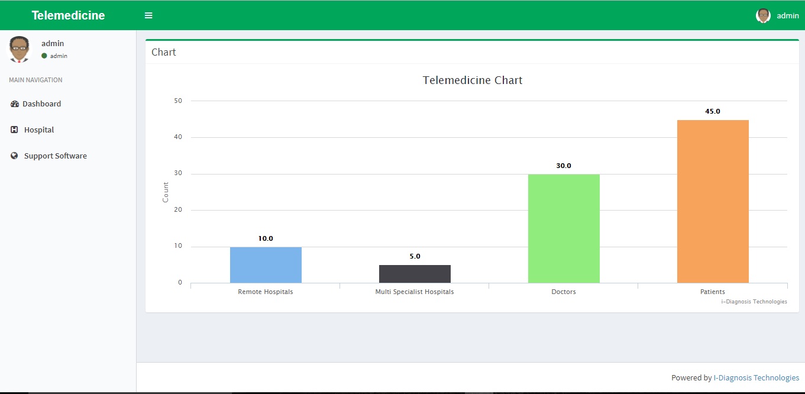Click the green online status dot
This screenshot has width=805, height=394.
coord(44,56)
